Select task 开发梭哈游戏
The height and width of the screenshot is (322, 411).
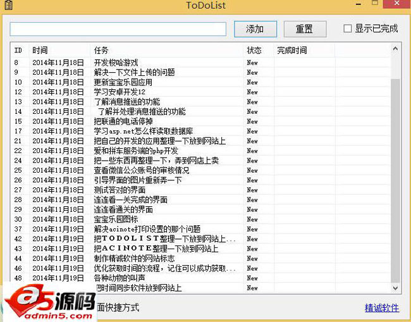click(x=116, y=63)
